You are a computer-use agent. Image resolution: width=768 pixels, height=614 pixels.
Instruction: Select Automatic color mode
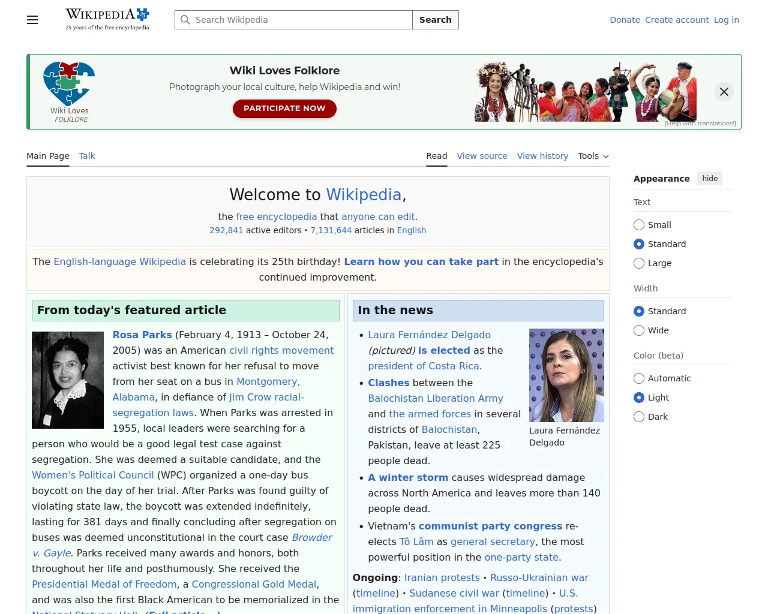click(x=639, y=378)
